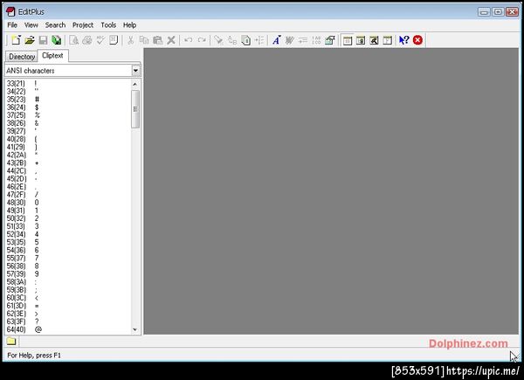
Task: Click the Paste clipboard icon
Action: (157, 40)
